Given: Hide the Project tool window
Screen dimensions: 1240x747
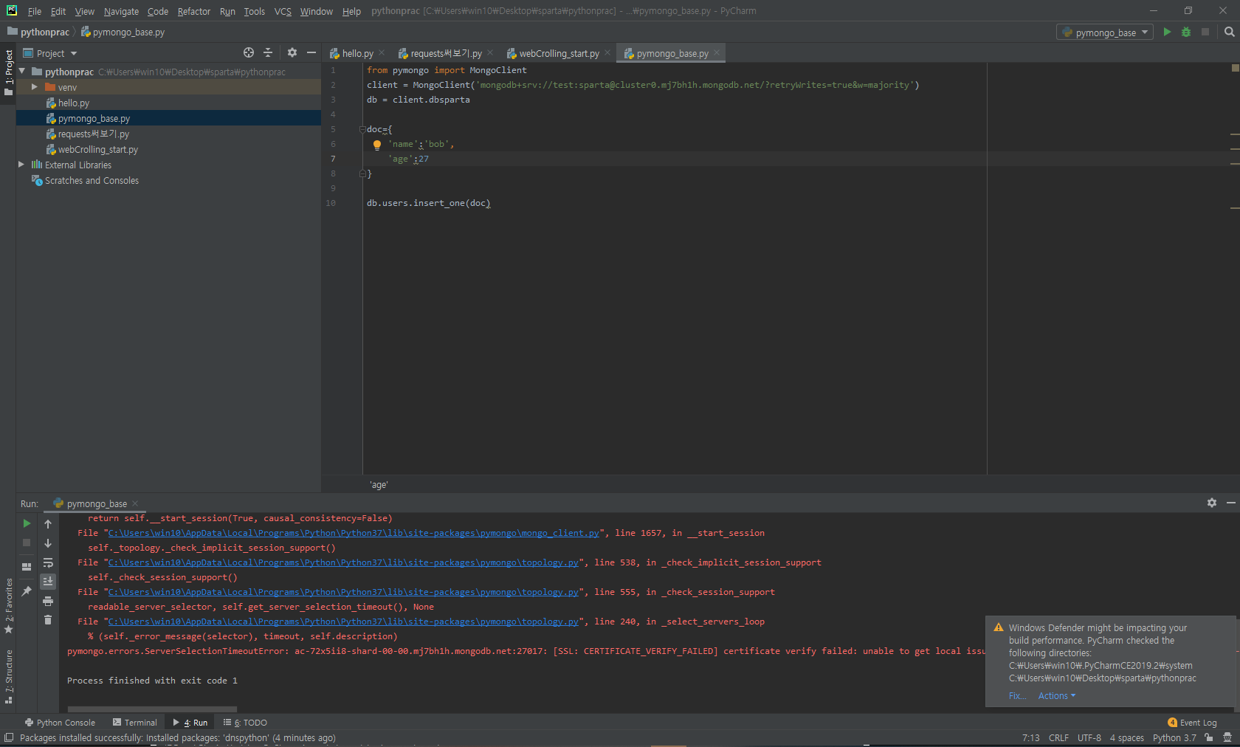Looking at the screenshot, I should 311,52.
